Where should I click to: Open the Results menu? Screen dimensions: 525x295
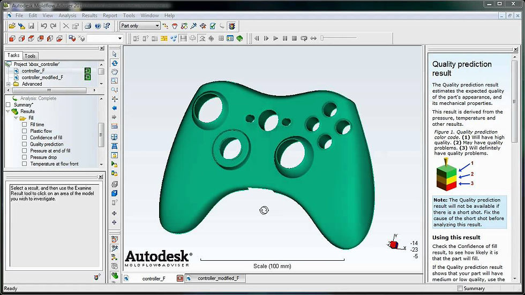(89, 16)
